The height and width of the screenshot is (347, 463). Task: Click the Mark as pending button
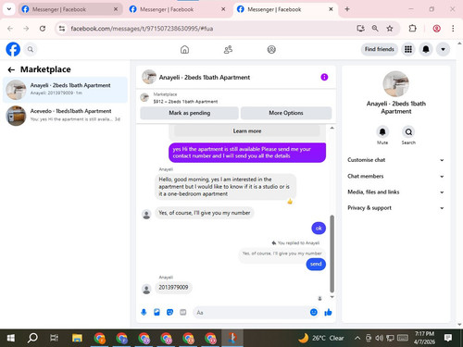point(189,113)
